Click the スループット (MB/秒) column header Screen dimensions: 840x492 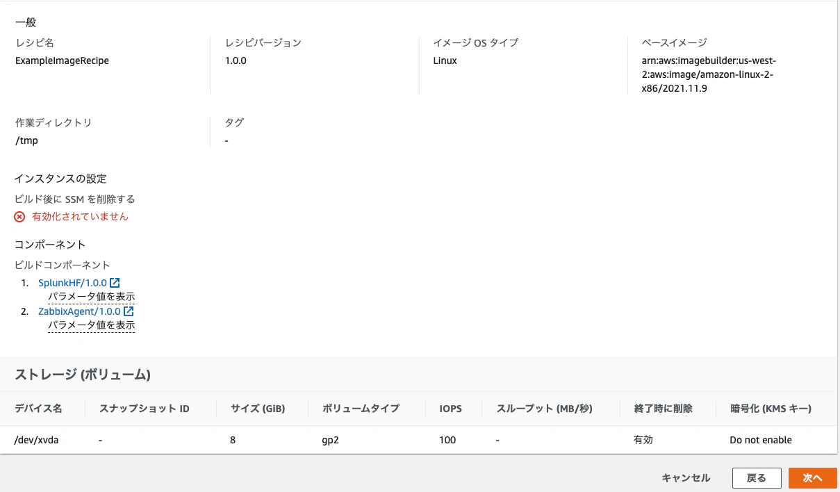[x=544, y=409]
